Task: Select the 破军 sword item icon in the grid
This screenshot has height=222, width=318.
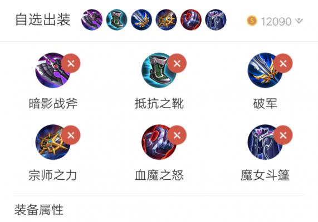Action: click(265, 70)
